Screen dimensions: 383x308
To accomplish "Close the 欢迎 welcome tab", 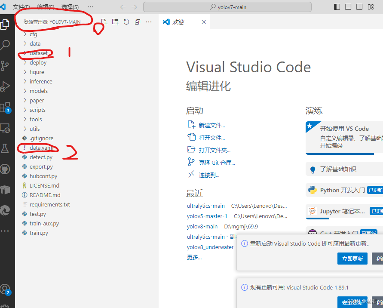I will 204,22.
